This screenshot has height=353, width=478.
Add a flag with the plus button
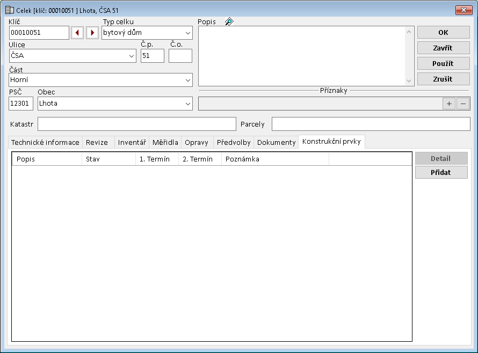pyautogui.click(x=449, y=104)
